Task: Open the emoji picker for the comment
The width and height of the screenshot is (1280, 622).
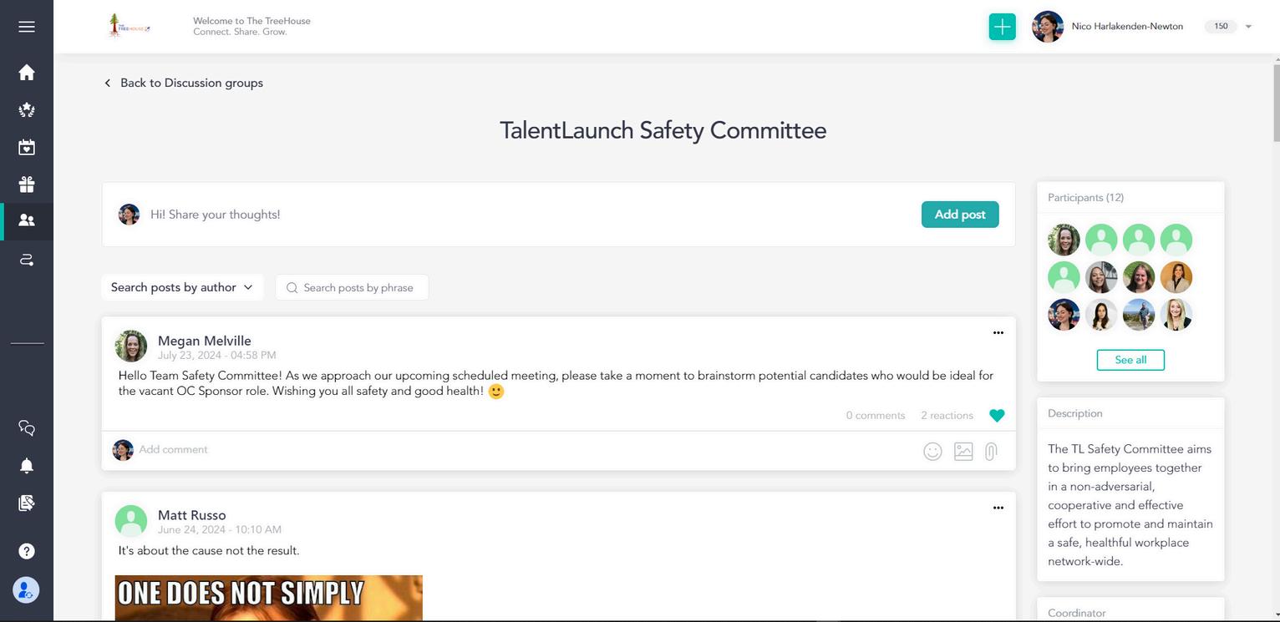Action: click(x=933, y=452)
